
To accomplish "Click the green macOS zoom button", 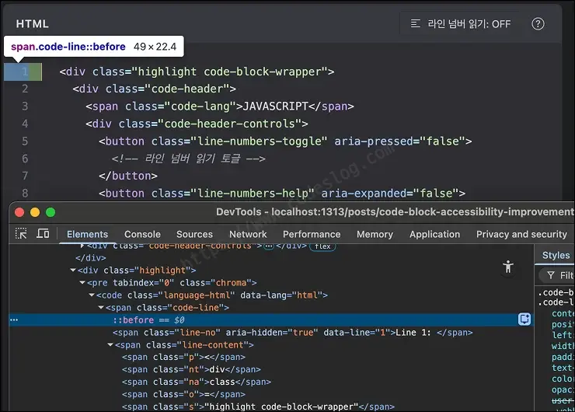I will coord(51,212).
